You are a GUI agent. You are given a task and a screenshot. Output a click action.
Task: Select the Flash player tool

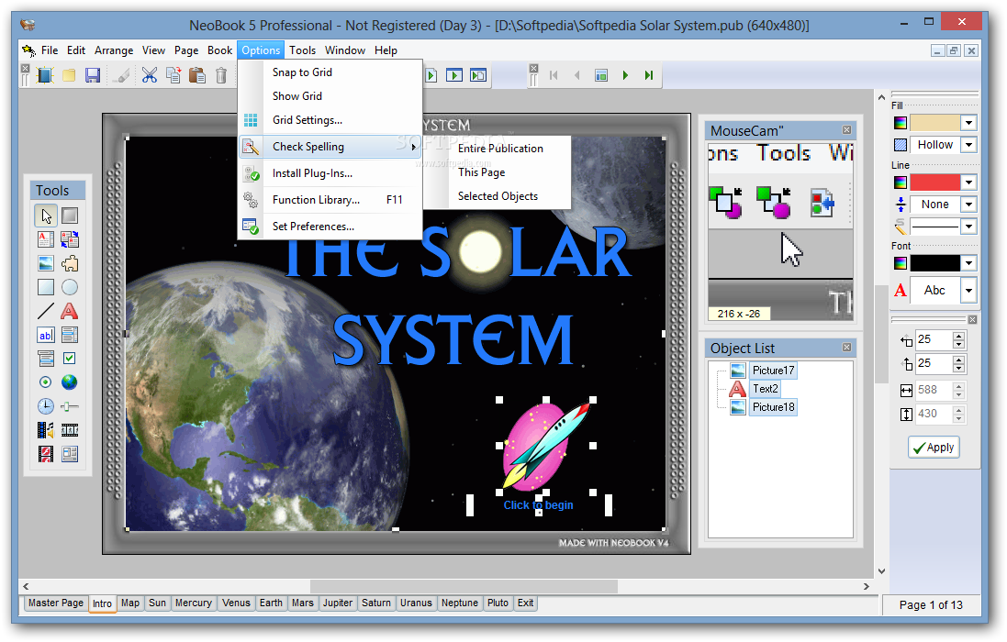(46, 454)
